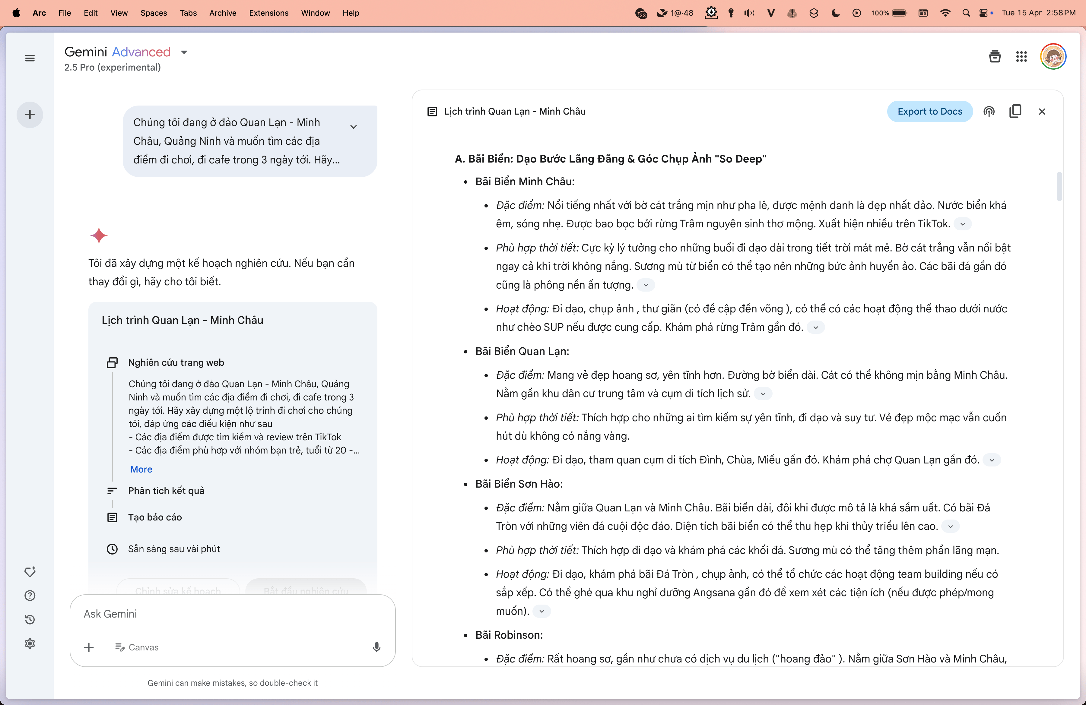Screen dimensions: 1086x705
Task: Open the Gems stack icon near profile
Action: pos(995,57)
